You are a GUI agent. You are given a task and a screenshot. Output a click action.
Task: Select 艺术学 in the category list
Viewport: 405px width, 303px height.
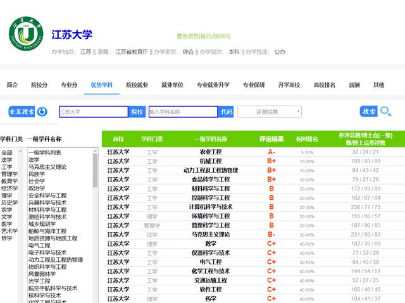click(9, 231)
